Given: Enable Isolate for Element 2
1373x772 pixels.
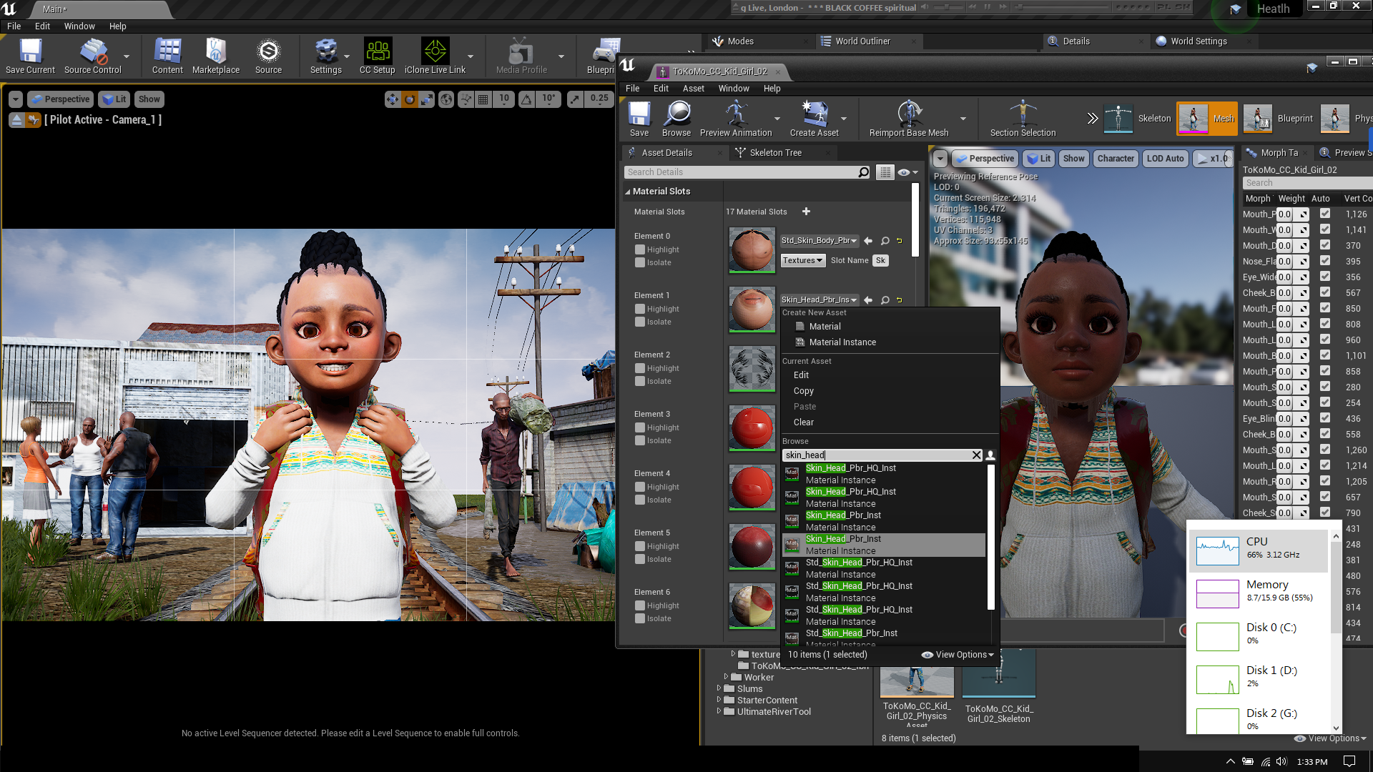Looking at the screenshot, I should click(640, 382).
